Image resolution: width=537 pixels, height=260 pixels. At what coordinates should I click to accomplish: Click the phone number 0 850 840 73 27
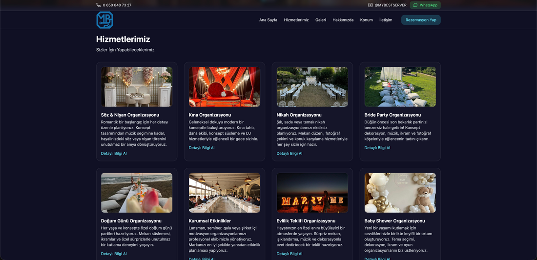117,5
